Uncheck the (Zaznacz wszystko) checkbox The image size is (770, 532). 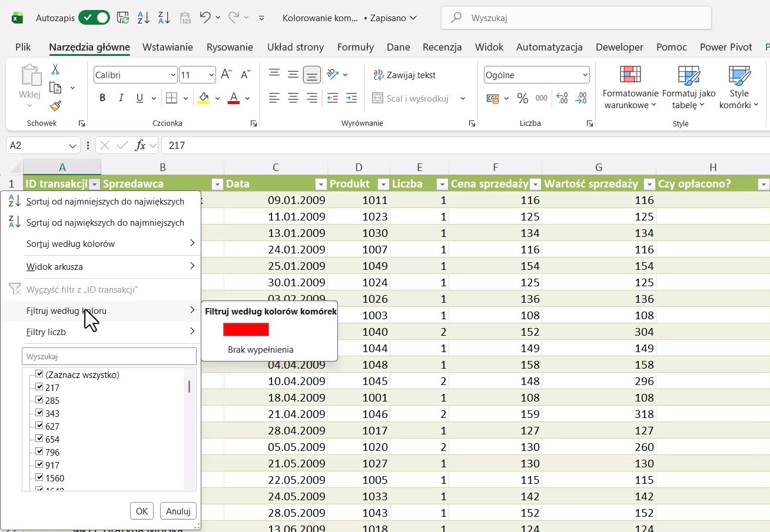[x=39, y=374]
